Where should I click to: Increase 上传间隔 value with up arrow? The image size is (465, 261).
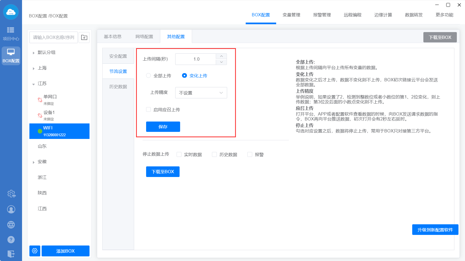coord(221,56)
